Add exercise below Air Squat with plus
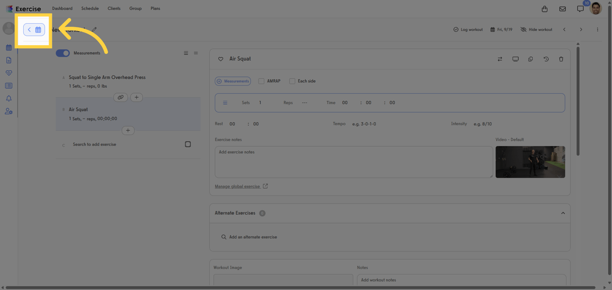 128,130
